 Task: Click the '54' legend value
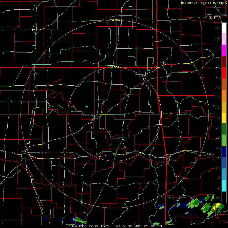218,58
